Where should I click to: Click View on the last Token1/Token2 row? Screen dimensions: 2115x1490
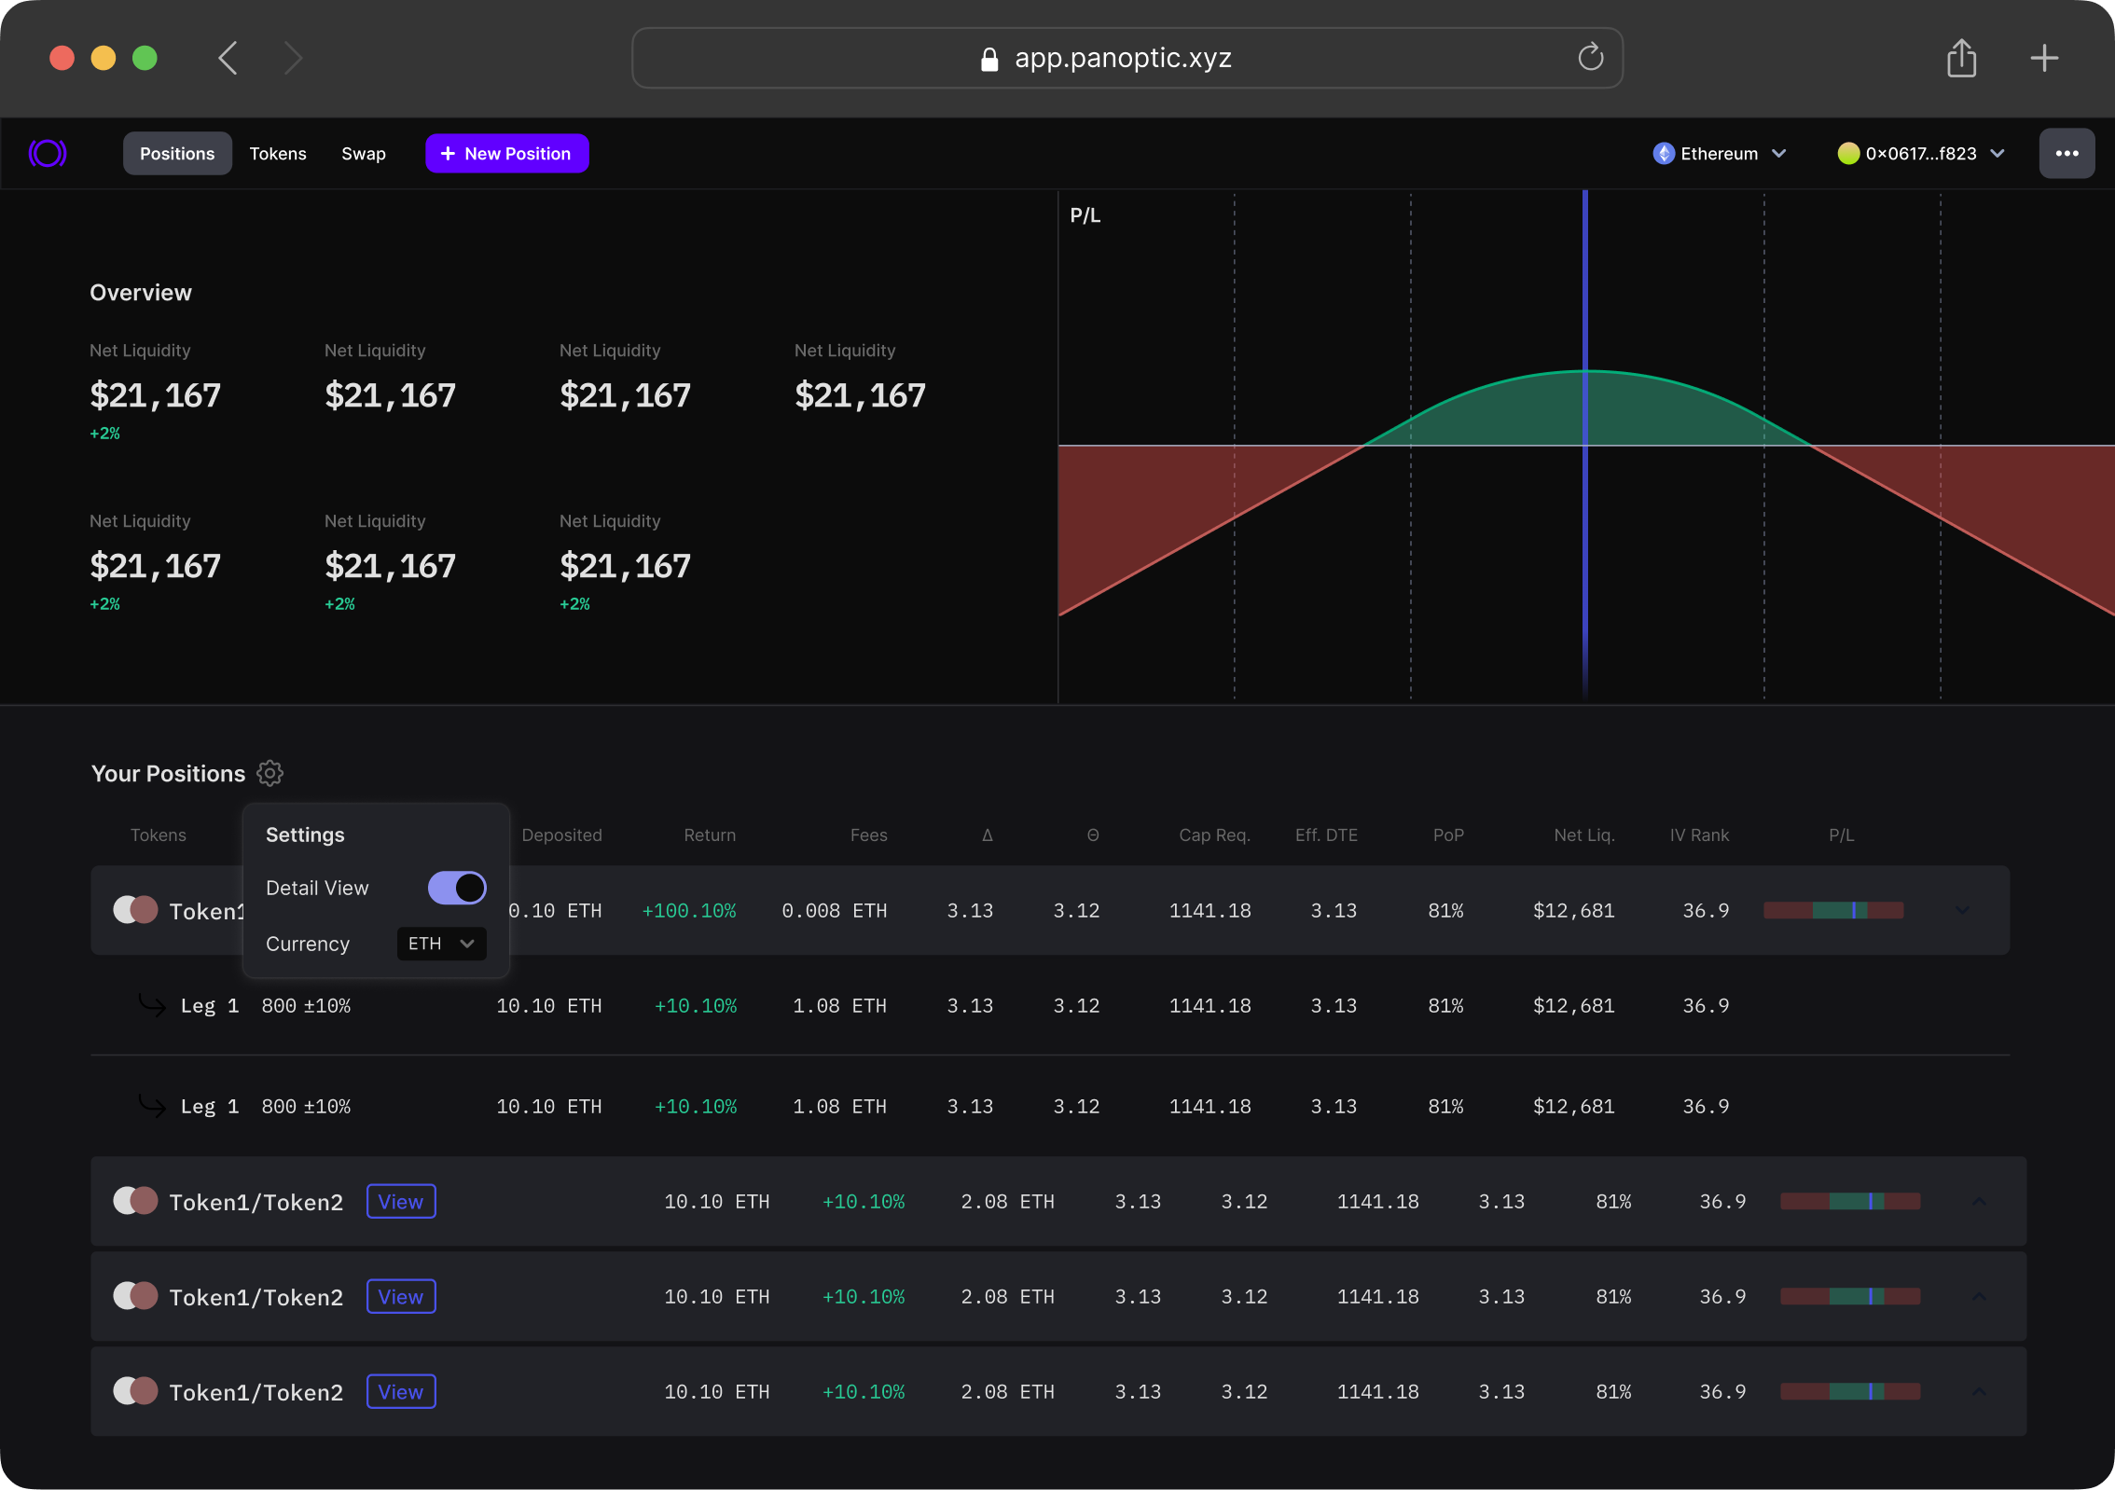(x=401, y=1391)
